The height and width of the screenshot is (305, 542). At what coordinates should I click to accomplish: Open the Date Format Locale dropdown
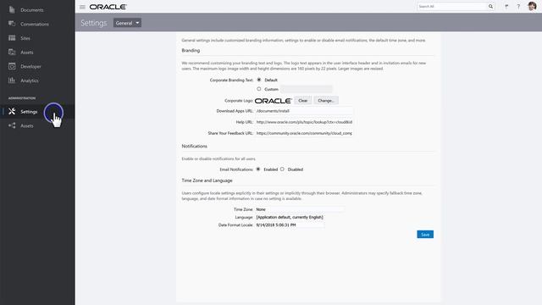(x=290, y=225)
